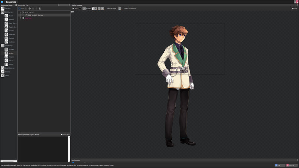299x168 pixels.
Task: Toggle the first grid display button
Action: 96,9
